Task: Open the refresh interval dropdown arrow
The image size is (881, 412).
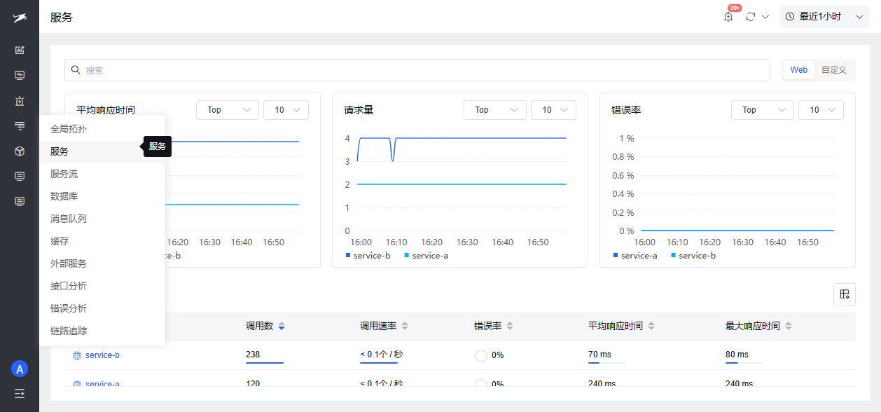Action: pyautogui.click(x=765, y=16)
